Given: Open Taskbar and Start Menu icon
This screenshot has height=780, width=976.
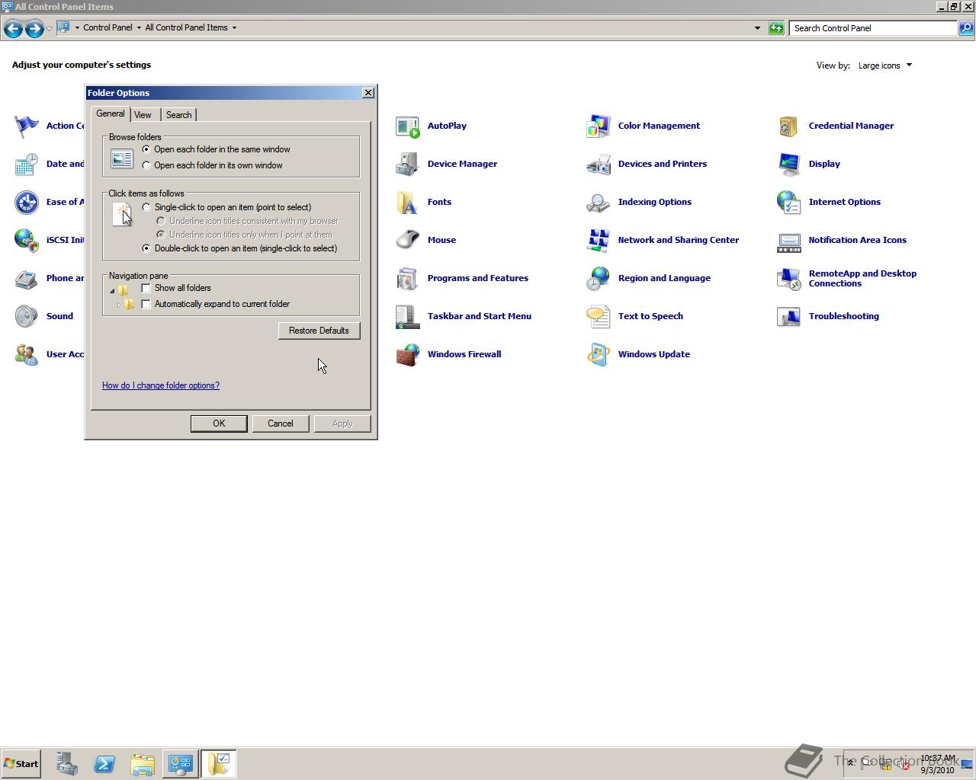Looking at the screenshot, I should (x=408, y=317).
